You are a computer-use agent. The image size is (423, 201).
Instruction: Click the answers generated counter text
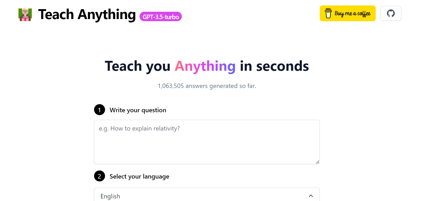pyautogui.click(x=207, y=86)
